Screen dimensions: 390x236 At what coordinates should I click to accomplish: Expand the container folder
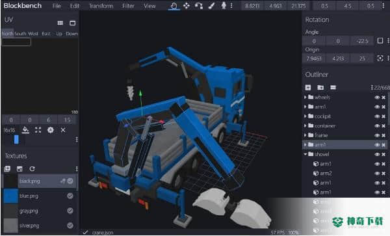(x=305, y=126)
